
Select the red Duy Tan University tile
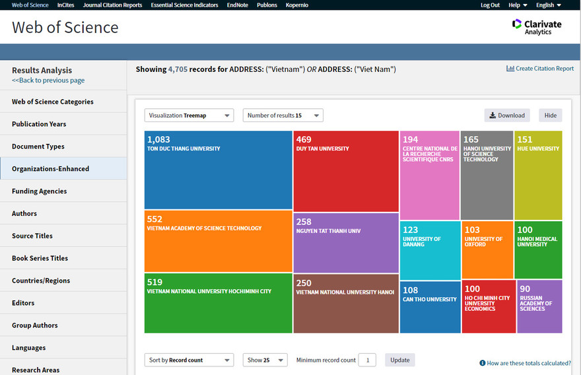pyautogui.click(x=345, y=170)
